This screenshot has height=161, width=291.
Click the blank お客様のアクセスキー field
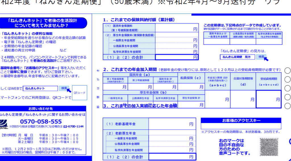pyautogui.click(x=241, y=126)
